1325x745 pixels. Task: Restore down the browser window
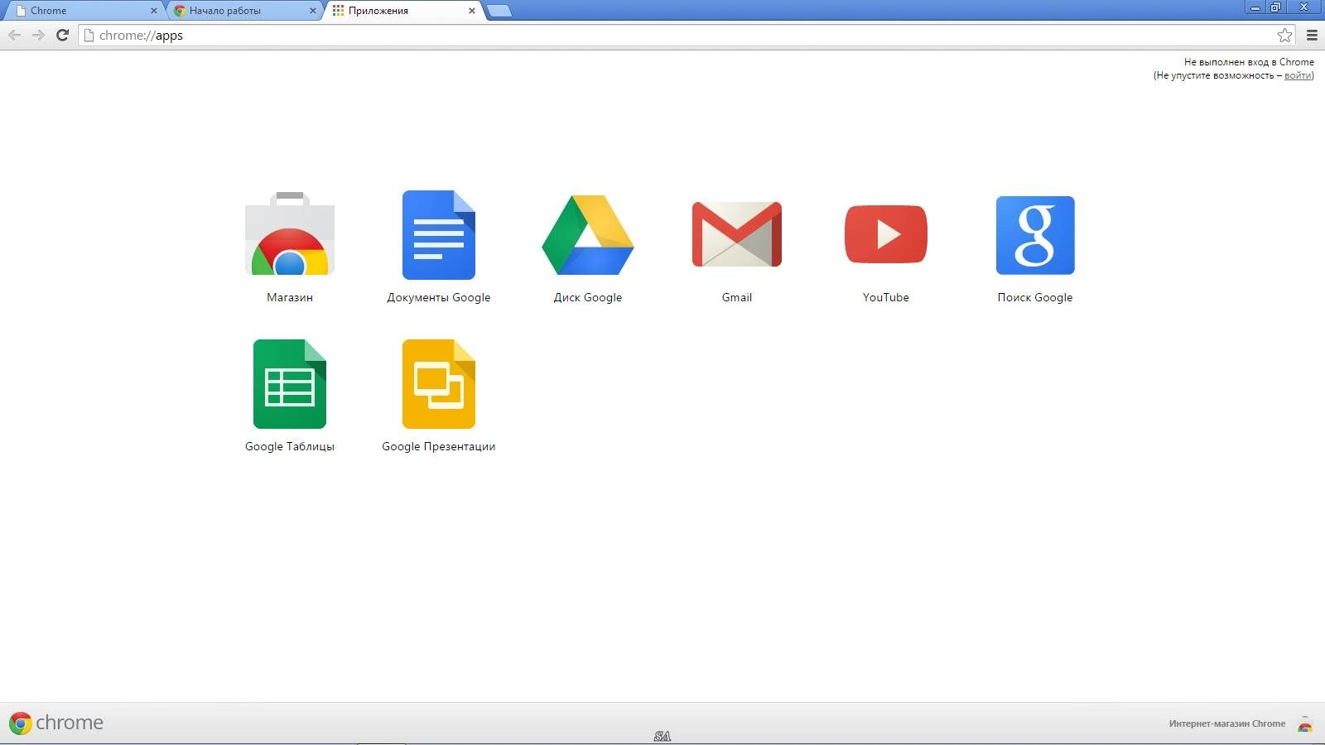coord(1276,7)
